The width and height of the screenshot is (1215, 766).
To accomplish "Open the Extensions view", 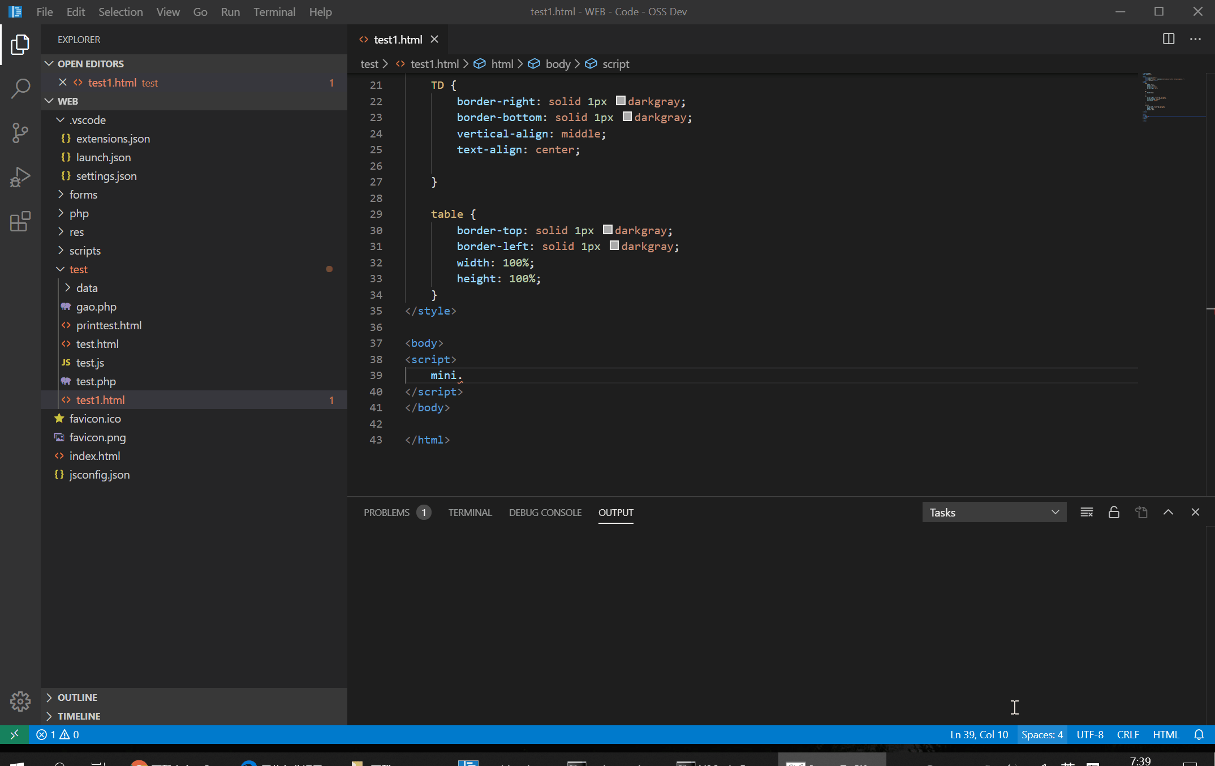I will [20, 221].
